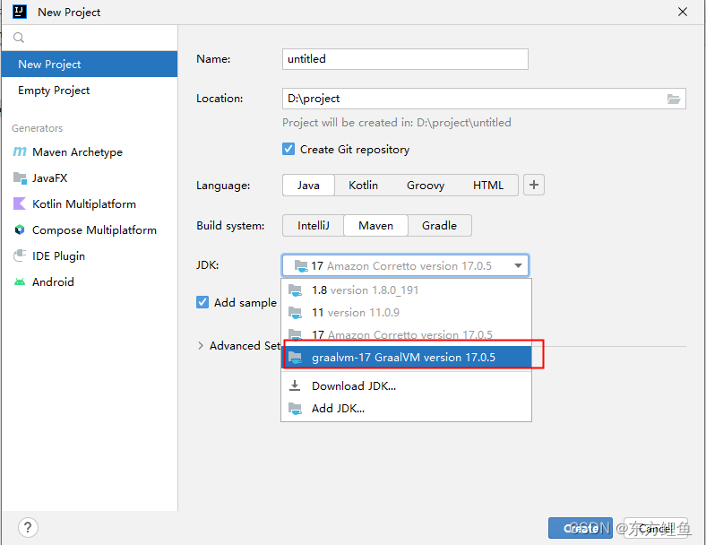Open help with the question mark icon
The height and width of the screenshot is (545, 706).
tap(28, 527)
